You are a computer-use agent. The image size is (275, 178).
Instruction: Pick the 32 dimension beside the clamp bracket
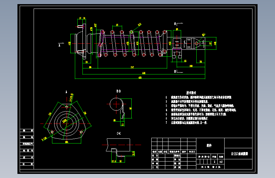(185, 61)
